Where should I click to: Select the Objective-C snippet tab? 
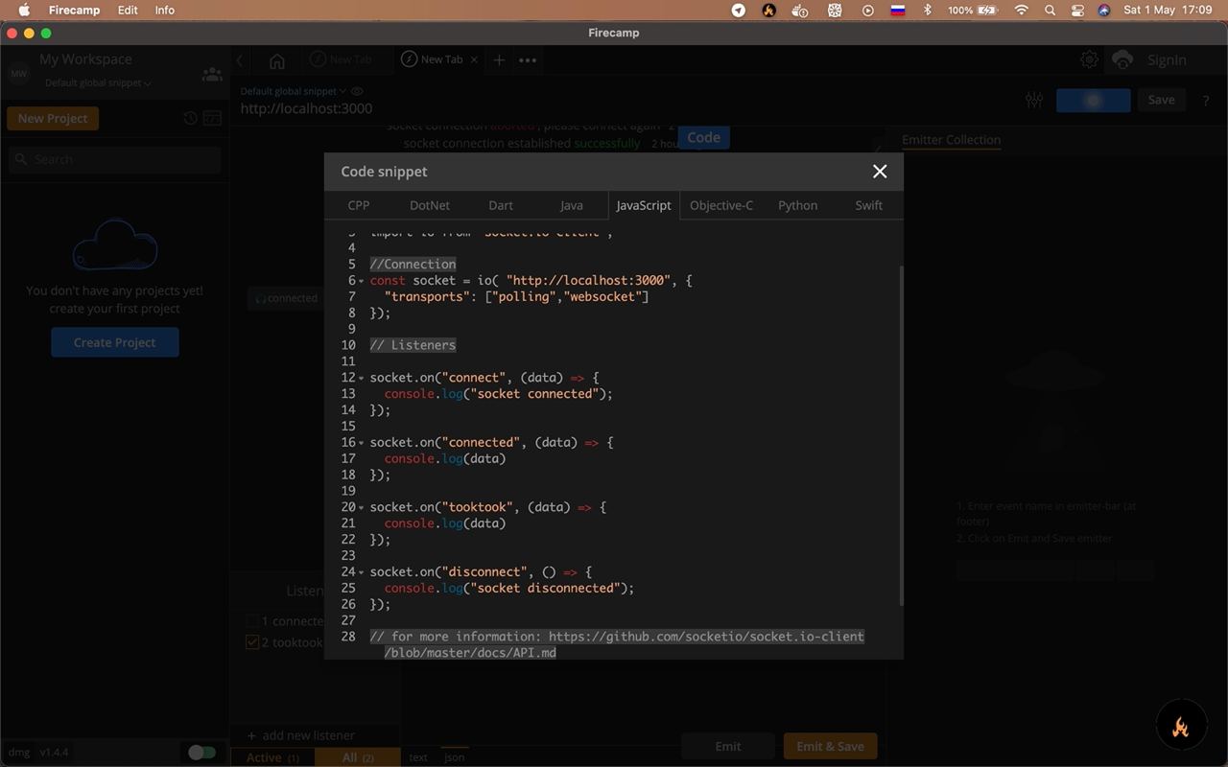(720, 205)
